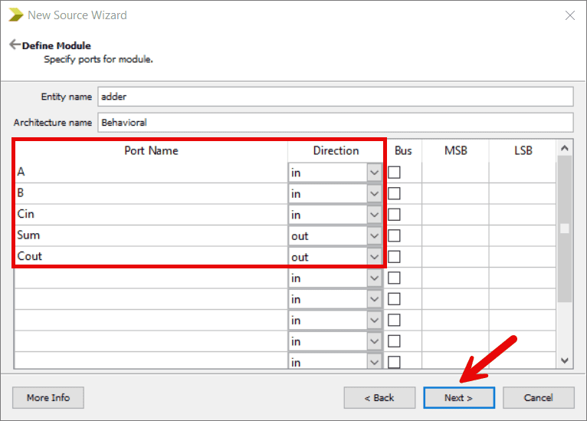Check the Bus box for Cout
Viewport: 587px width, 421px height.
click(x=394, y=257)
